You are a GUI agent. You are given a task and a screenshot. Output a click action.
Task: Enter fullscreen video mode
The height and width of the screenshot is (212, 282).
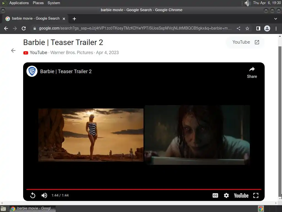point(256,195)
